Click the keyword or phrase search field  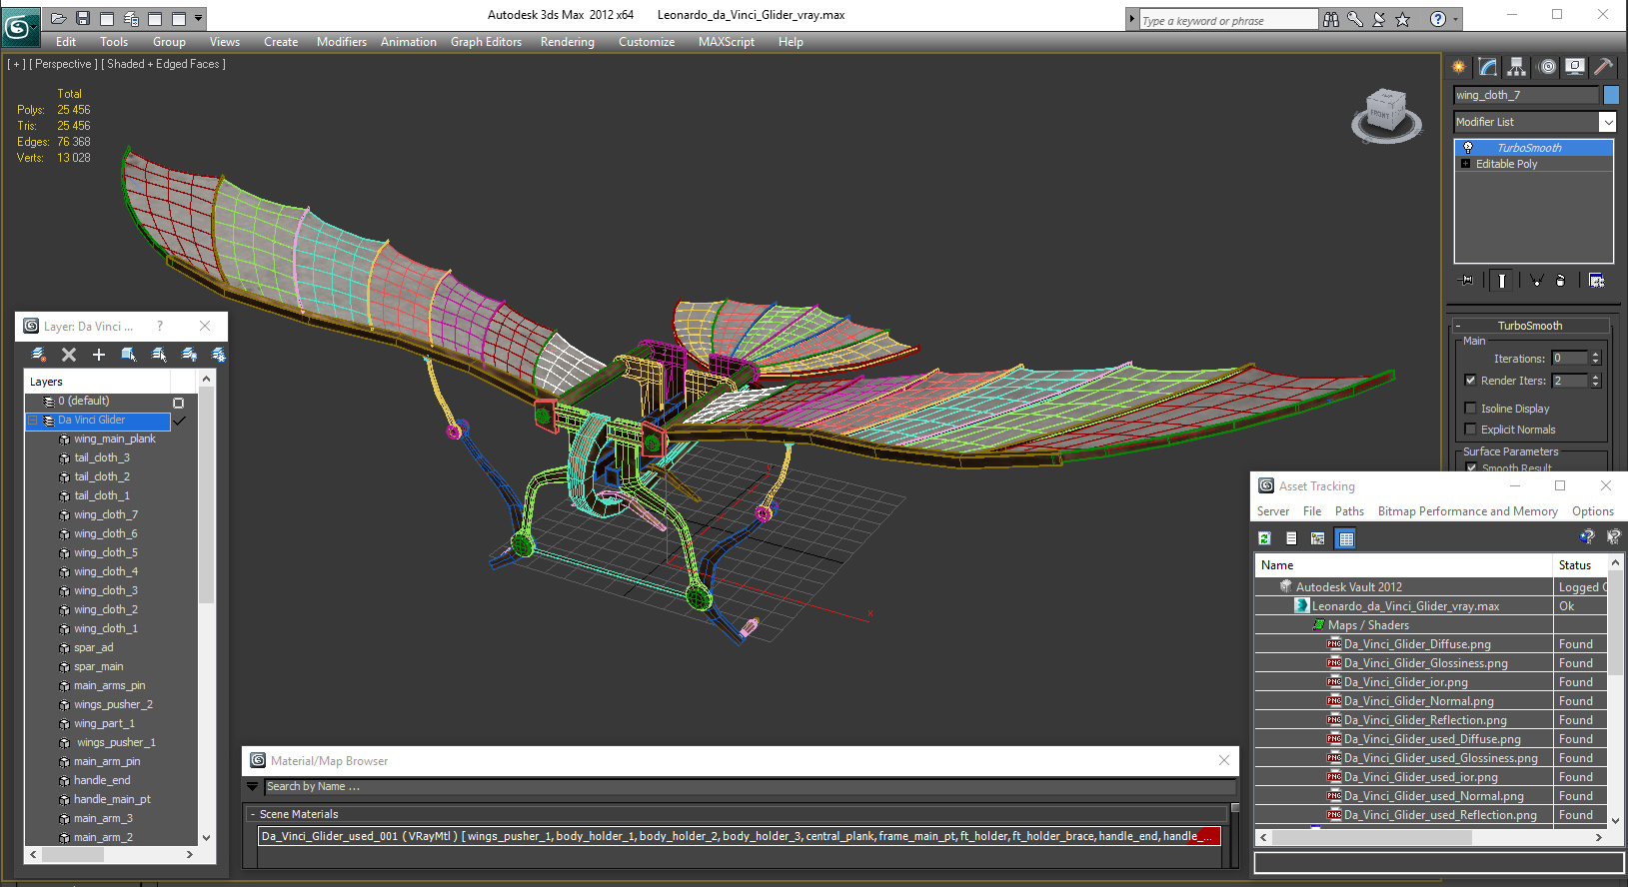click(x=1229, y=20)
